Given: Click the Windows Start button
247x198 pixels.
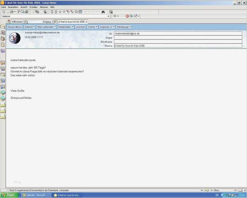Looking at the screenshot, I should click(10, 195).
